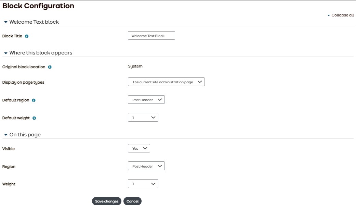356x209 pixels.
Task: Click the Save changes button
Action: (107, 201)
